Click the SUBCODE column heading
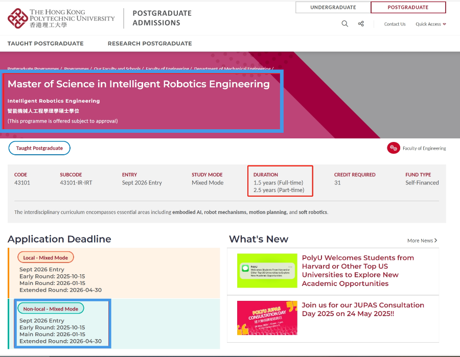This screenshot has height=357, width=460. tap(71, 175)
